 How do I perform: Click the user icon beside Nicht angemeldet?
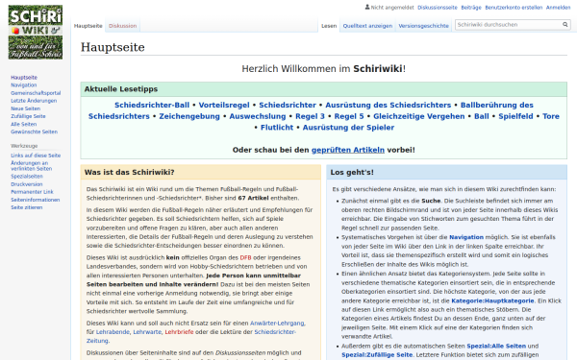(367, 7)
